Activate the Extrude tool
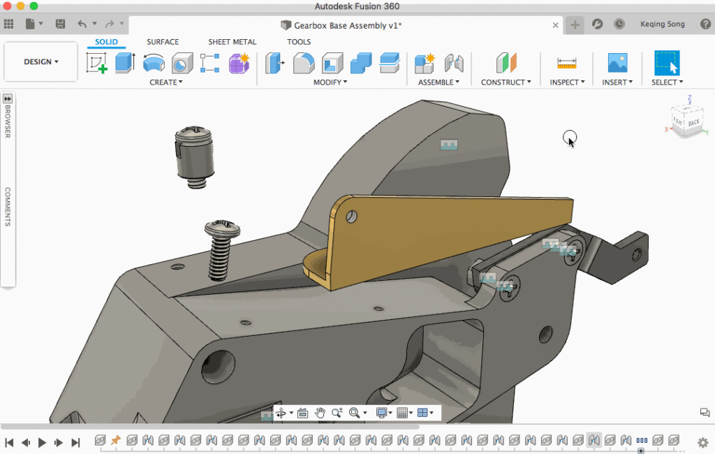 pyautogui.click(x=124, y=63)
